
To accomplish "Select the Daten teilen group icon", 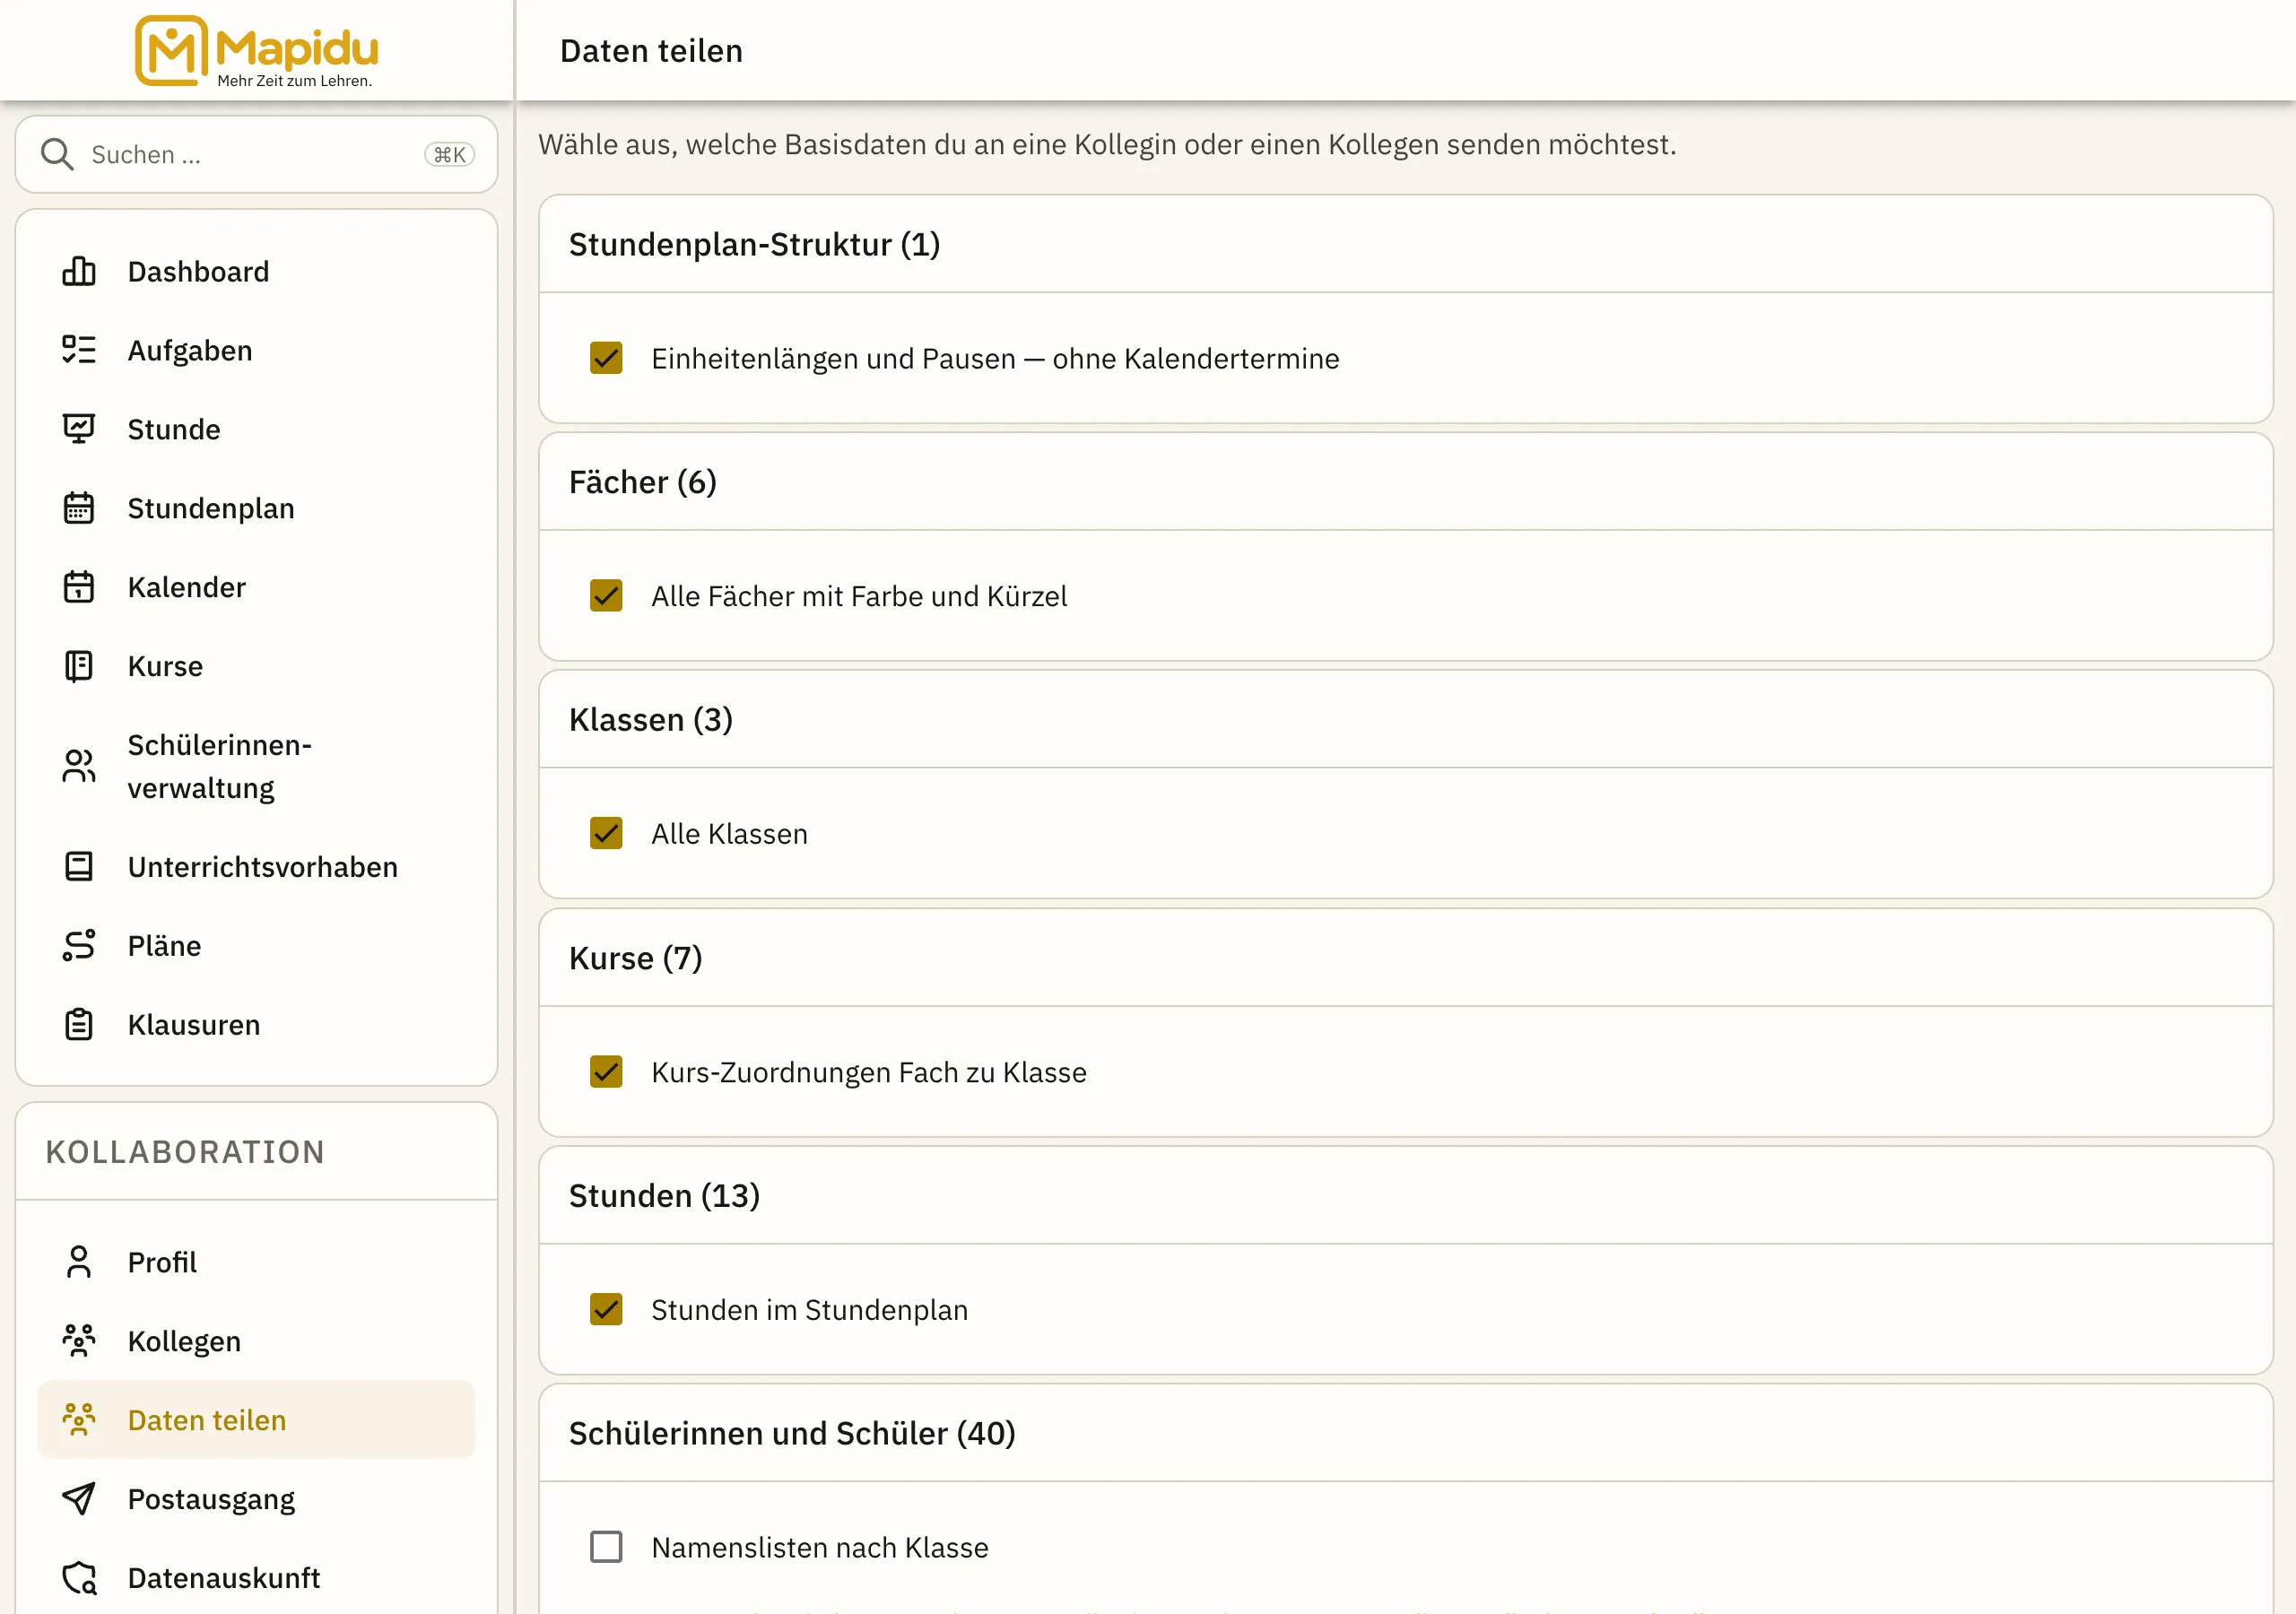I will tap(79, 1420).
